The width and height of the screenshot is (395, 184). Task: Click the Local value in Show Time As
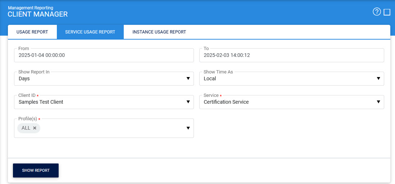tap(210, 78)
